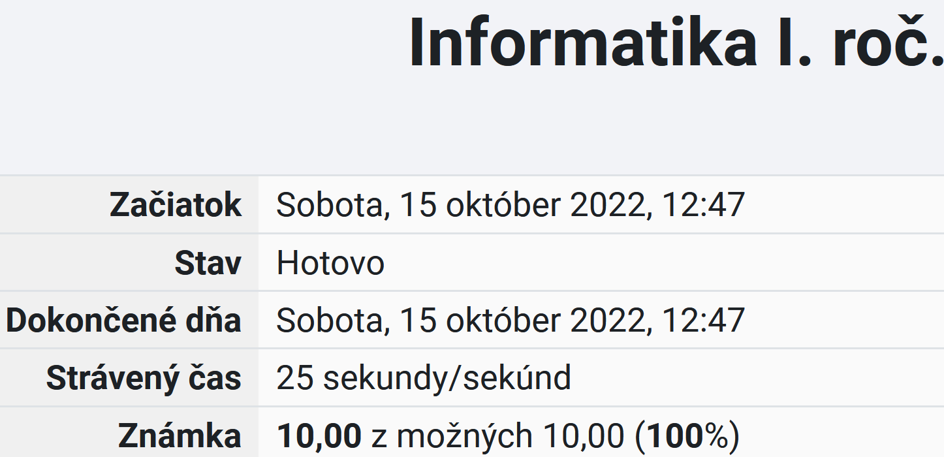944x457 pixels.
Task: Click the Strávený čas row label
Action: tap(144, 377)
